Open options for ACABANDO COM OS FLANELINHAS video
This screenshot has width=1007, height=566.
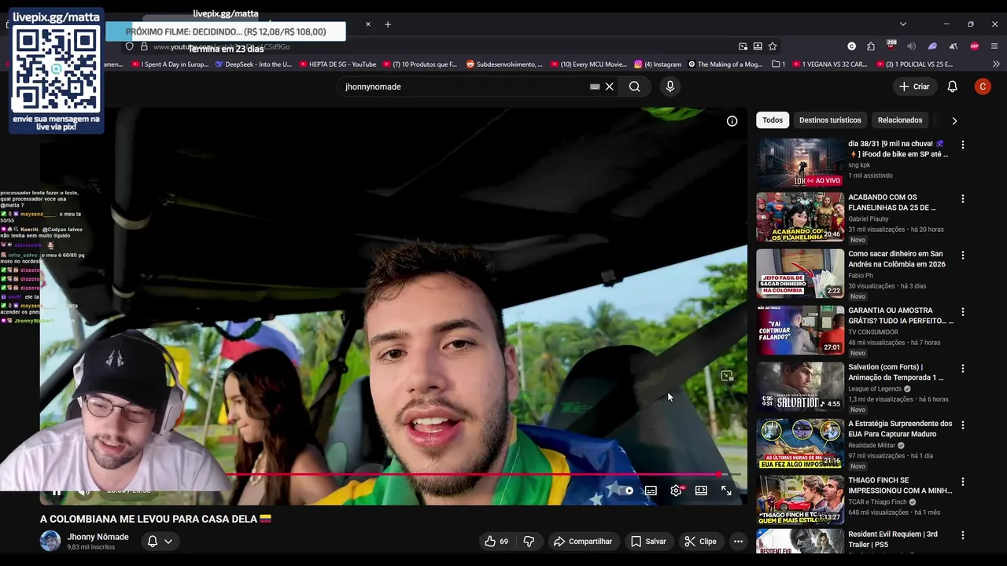(x=962, y=198)
